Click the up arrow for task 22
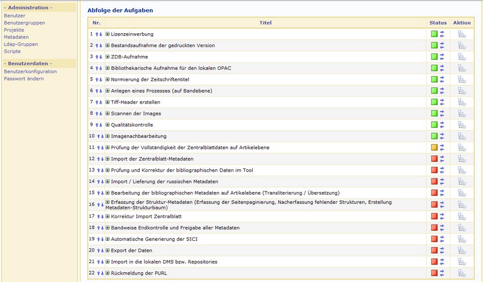483x282 pixels. pos(98,273)
